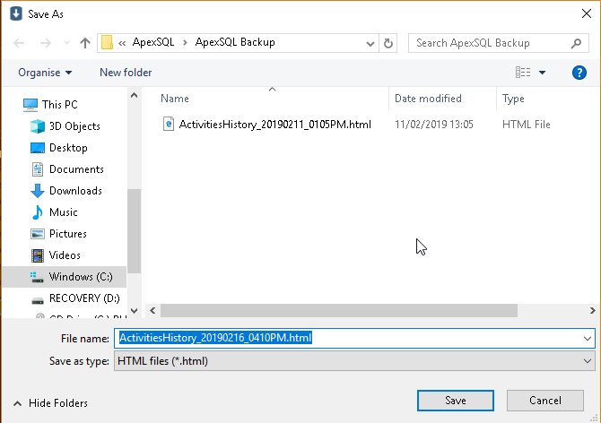The height and width of the screenshot is (423, 601).
Task: Open the Save as type dropdown
Action: coord(588,360)
